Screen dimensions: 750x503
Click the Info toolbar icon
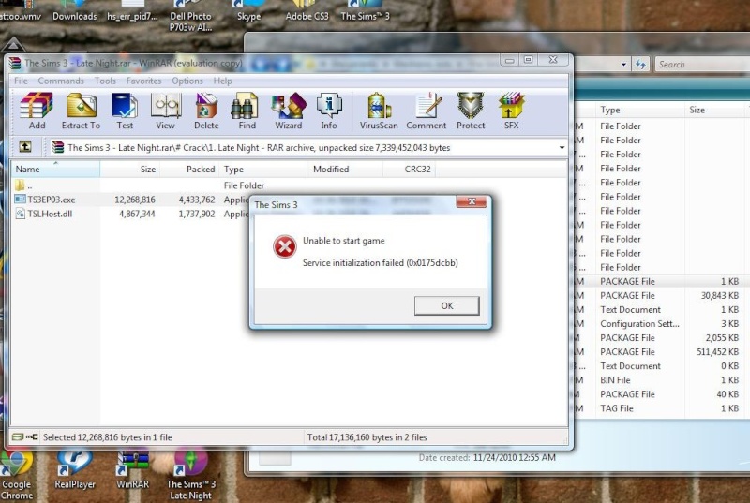pos(329,110)
